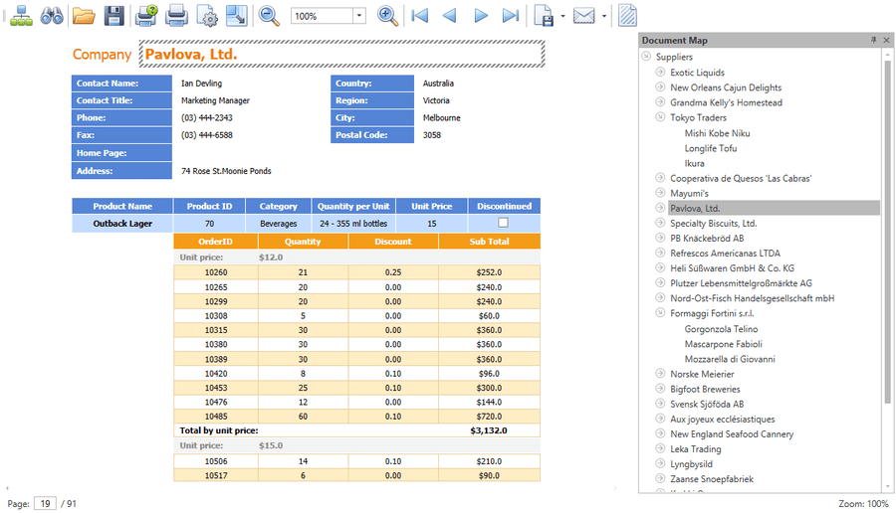896x513 pixels.
Task: Click the Save floppy disk icon
Action: click(114, 15)
